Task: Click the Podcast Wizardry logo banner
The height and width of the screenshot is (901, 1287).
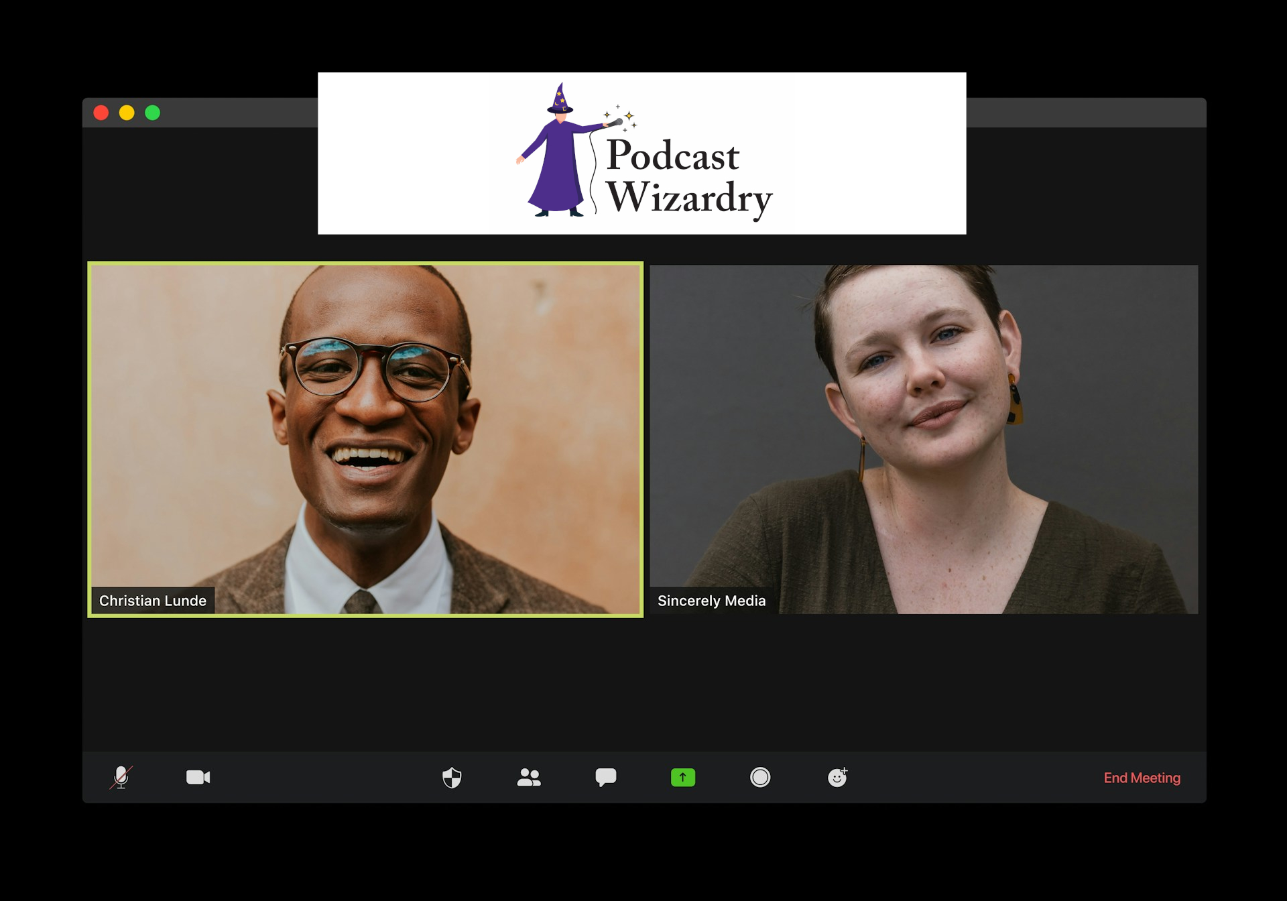Action: tap(642, 154)
